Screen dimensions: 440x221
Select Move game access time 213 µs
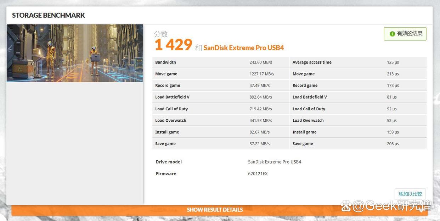point(393,74)
